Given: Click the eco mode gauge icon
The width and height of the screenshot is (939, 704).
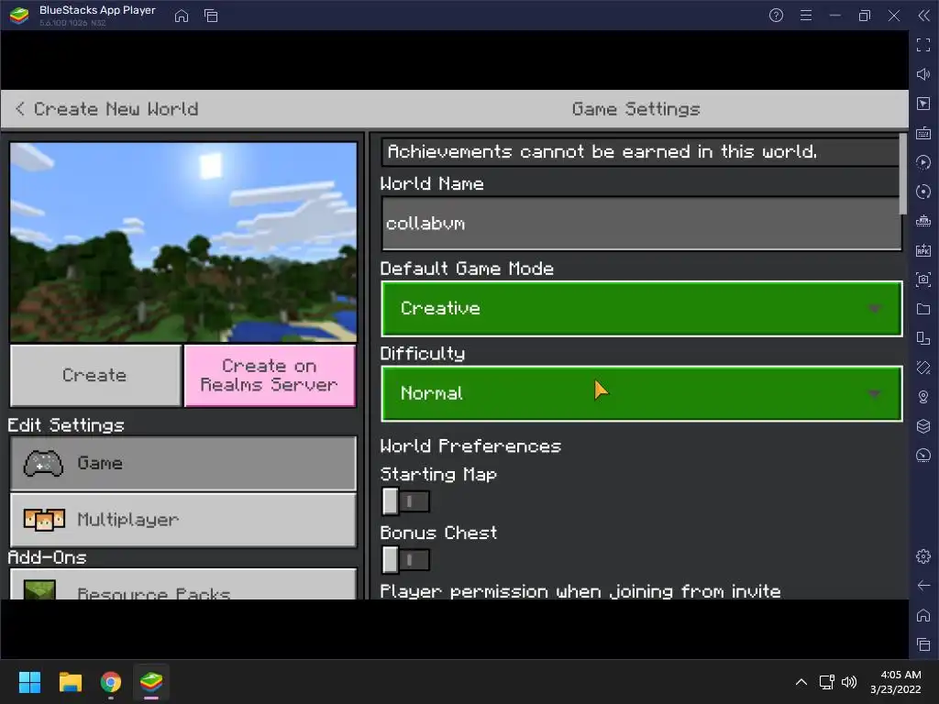Looking at the screenshot, I should pyautogui.click(x=923, y=456).
